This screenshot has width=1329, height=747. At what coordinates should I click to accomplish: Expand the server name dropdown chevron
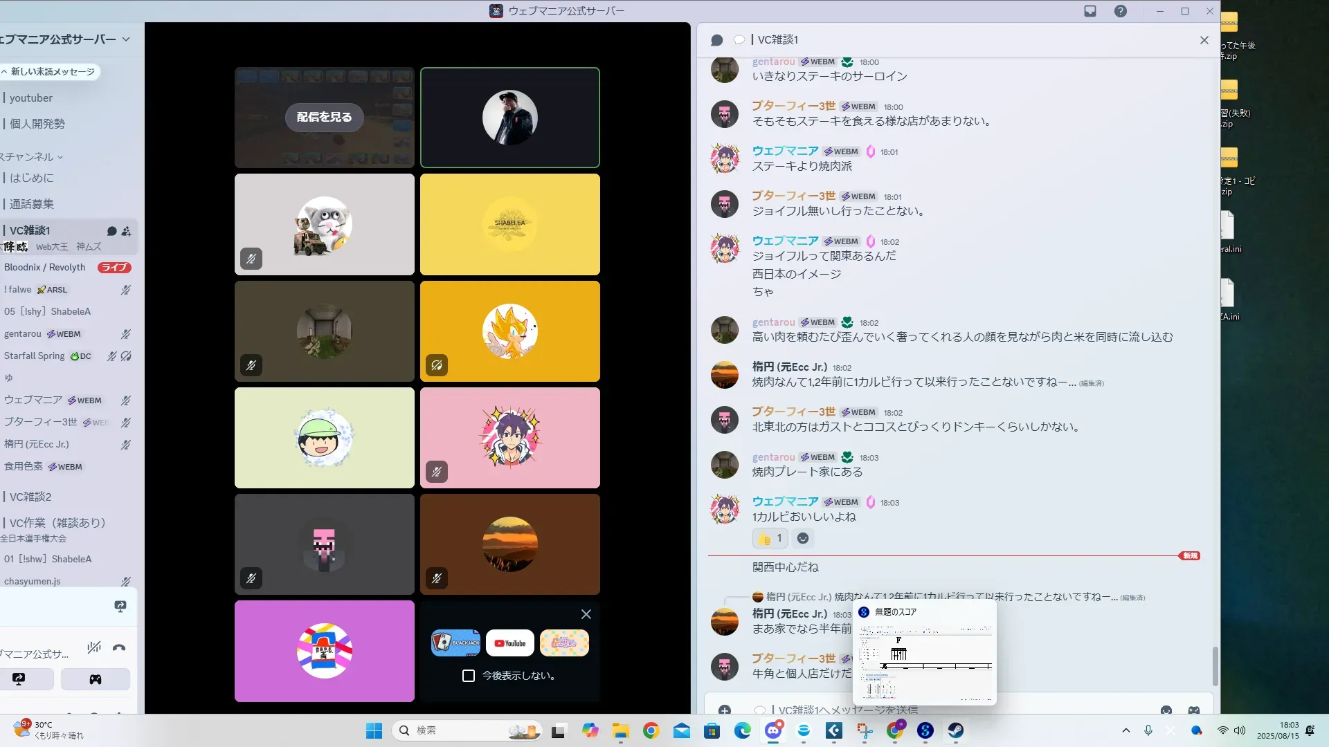126,39
